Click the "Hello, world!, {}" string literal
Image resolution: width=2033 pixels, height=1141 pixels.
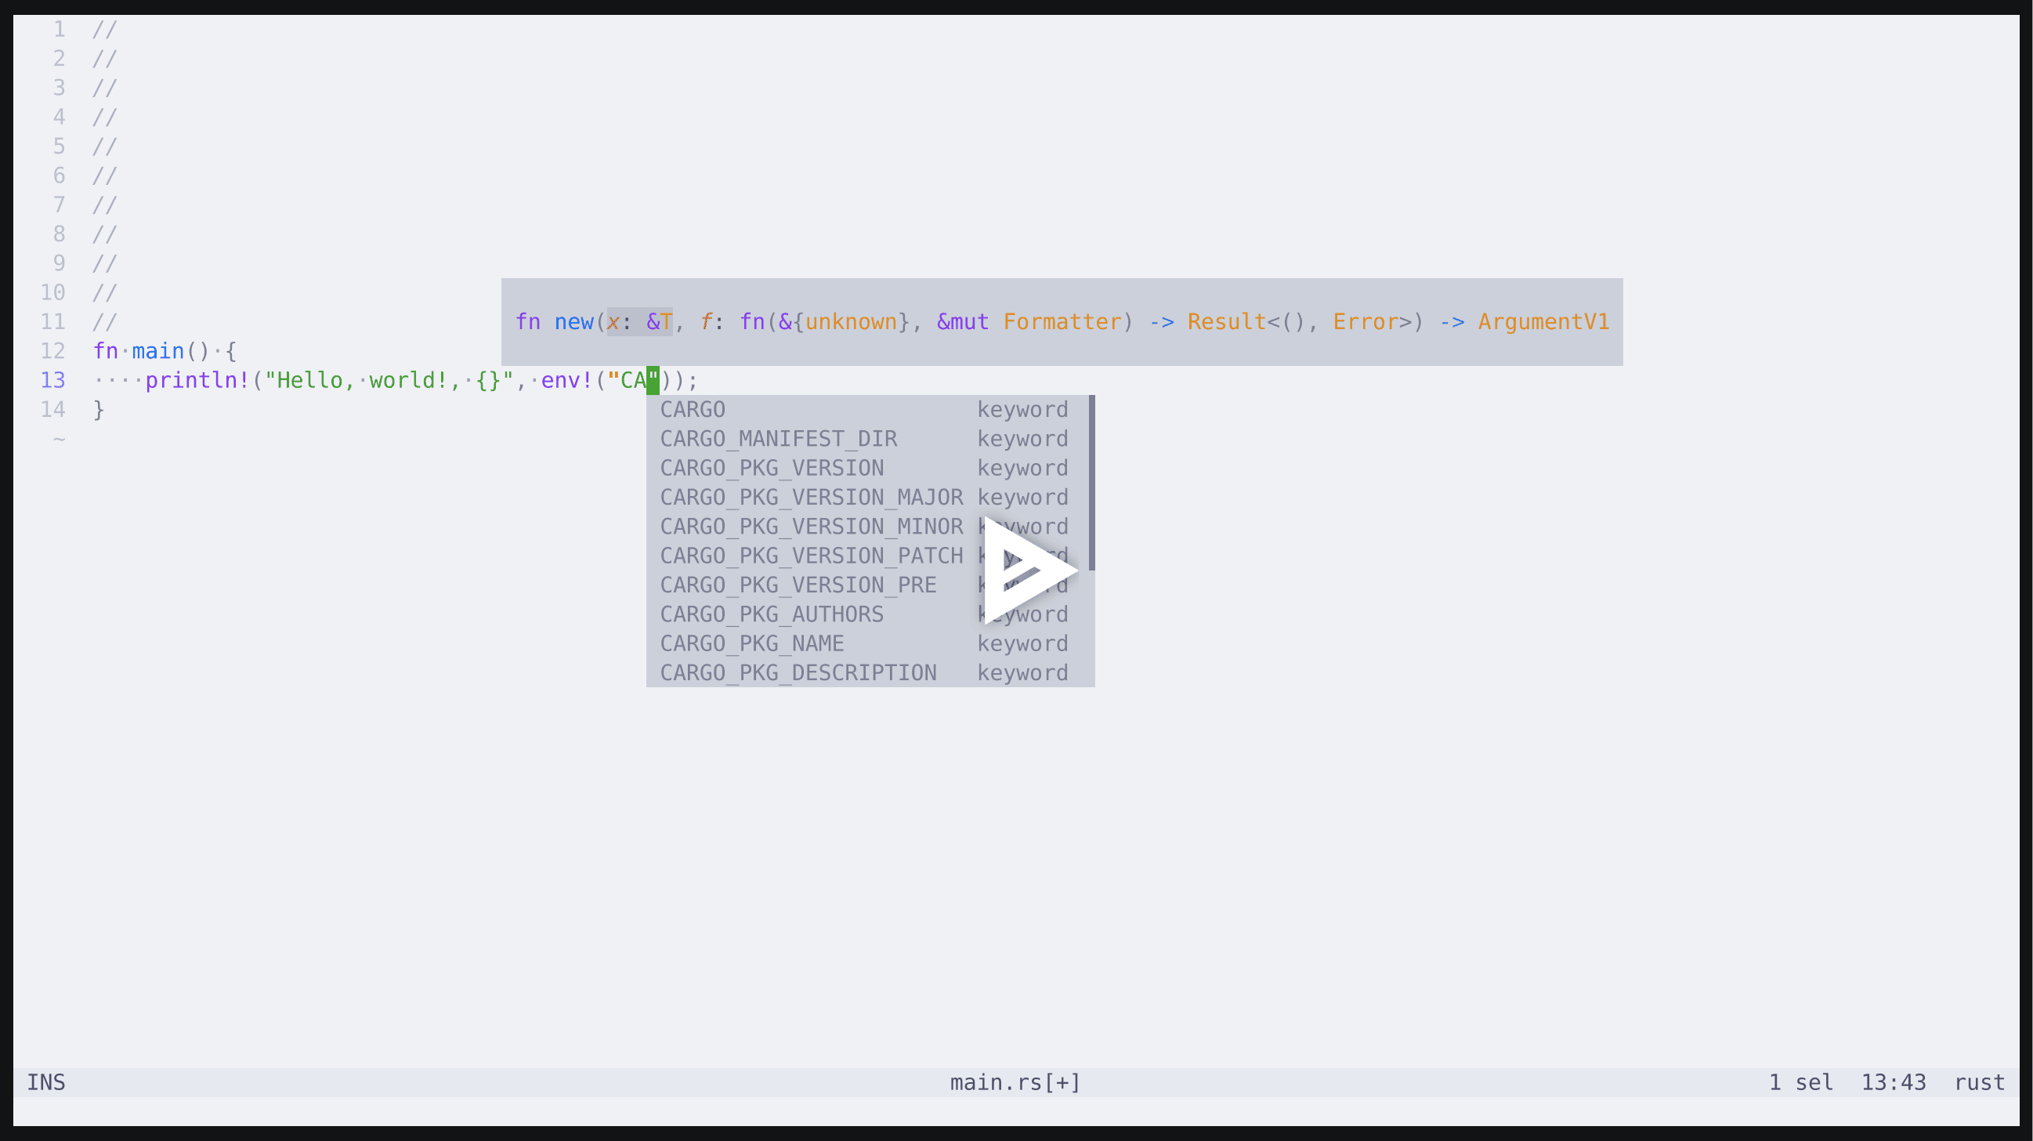pos(389,381)
